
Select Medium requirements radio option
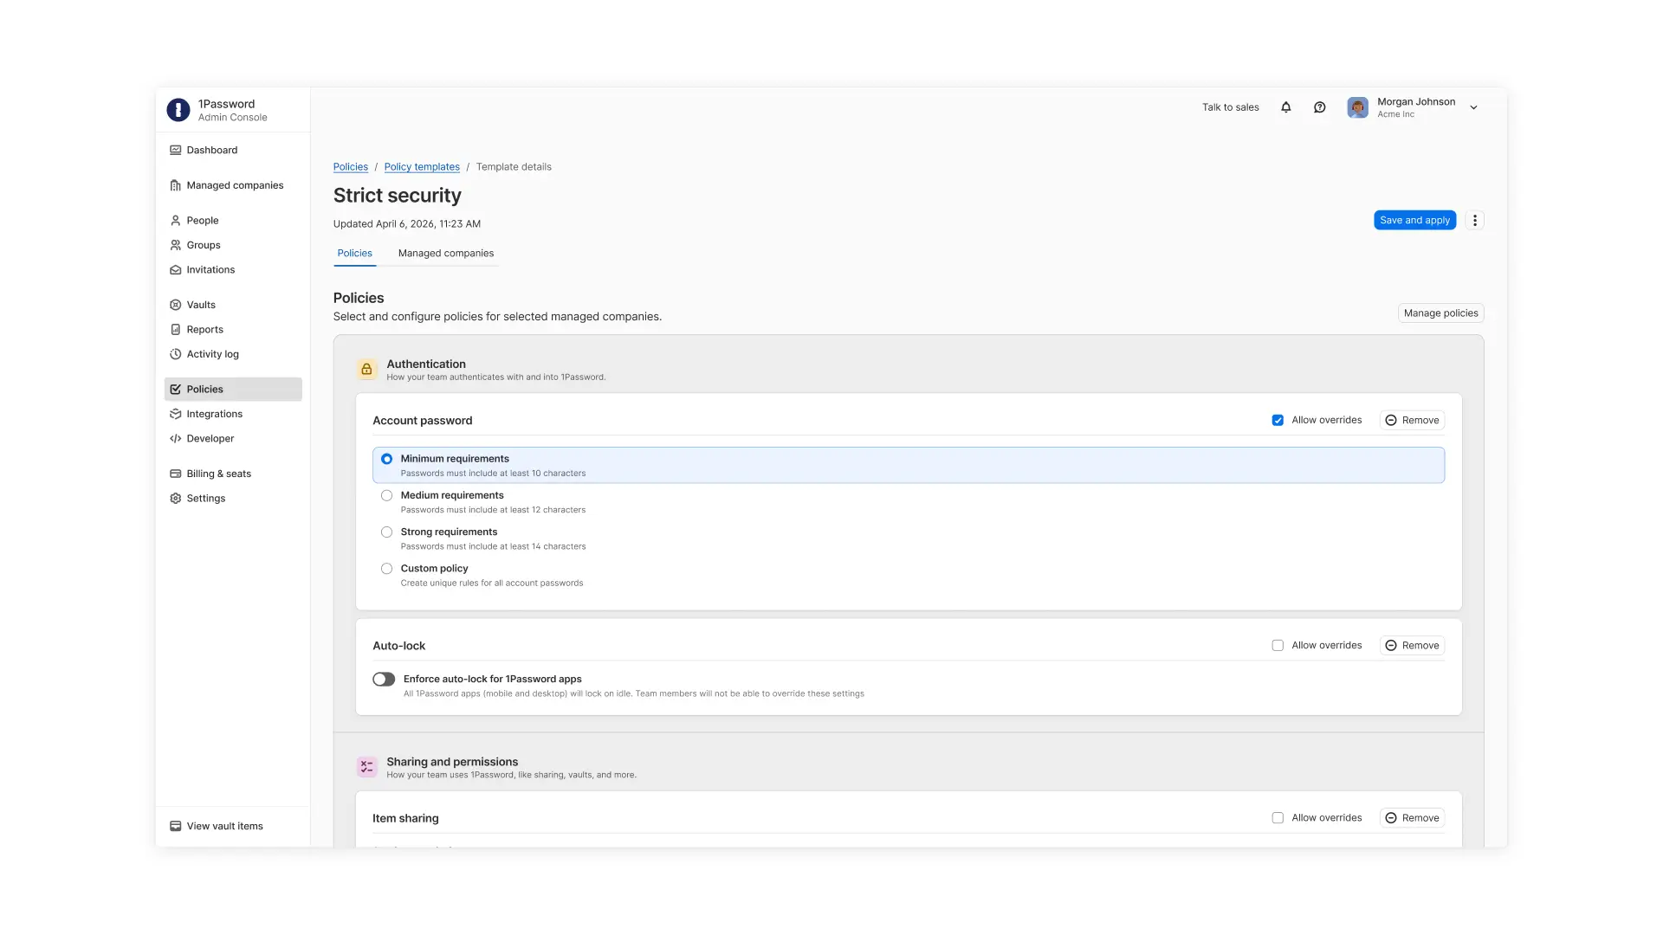(x=387, y=496)
